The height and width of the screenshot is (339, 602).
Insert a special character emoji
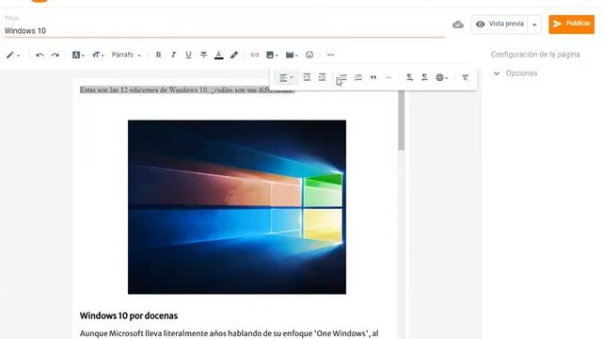pyautogui.click(x=309, y=55)
